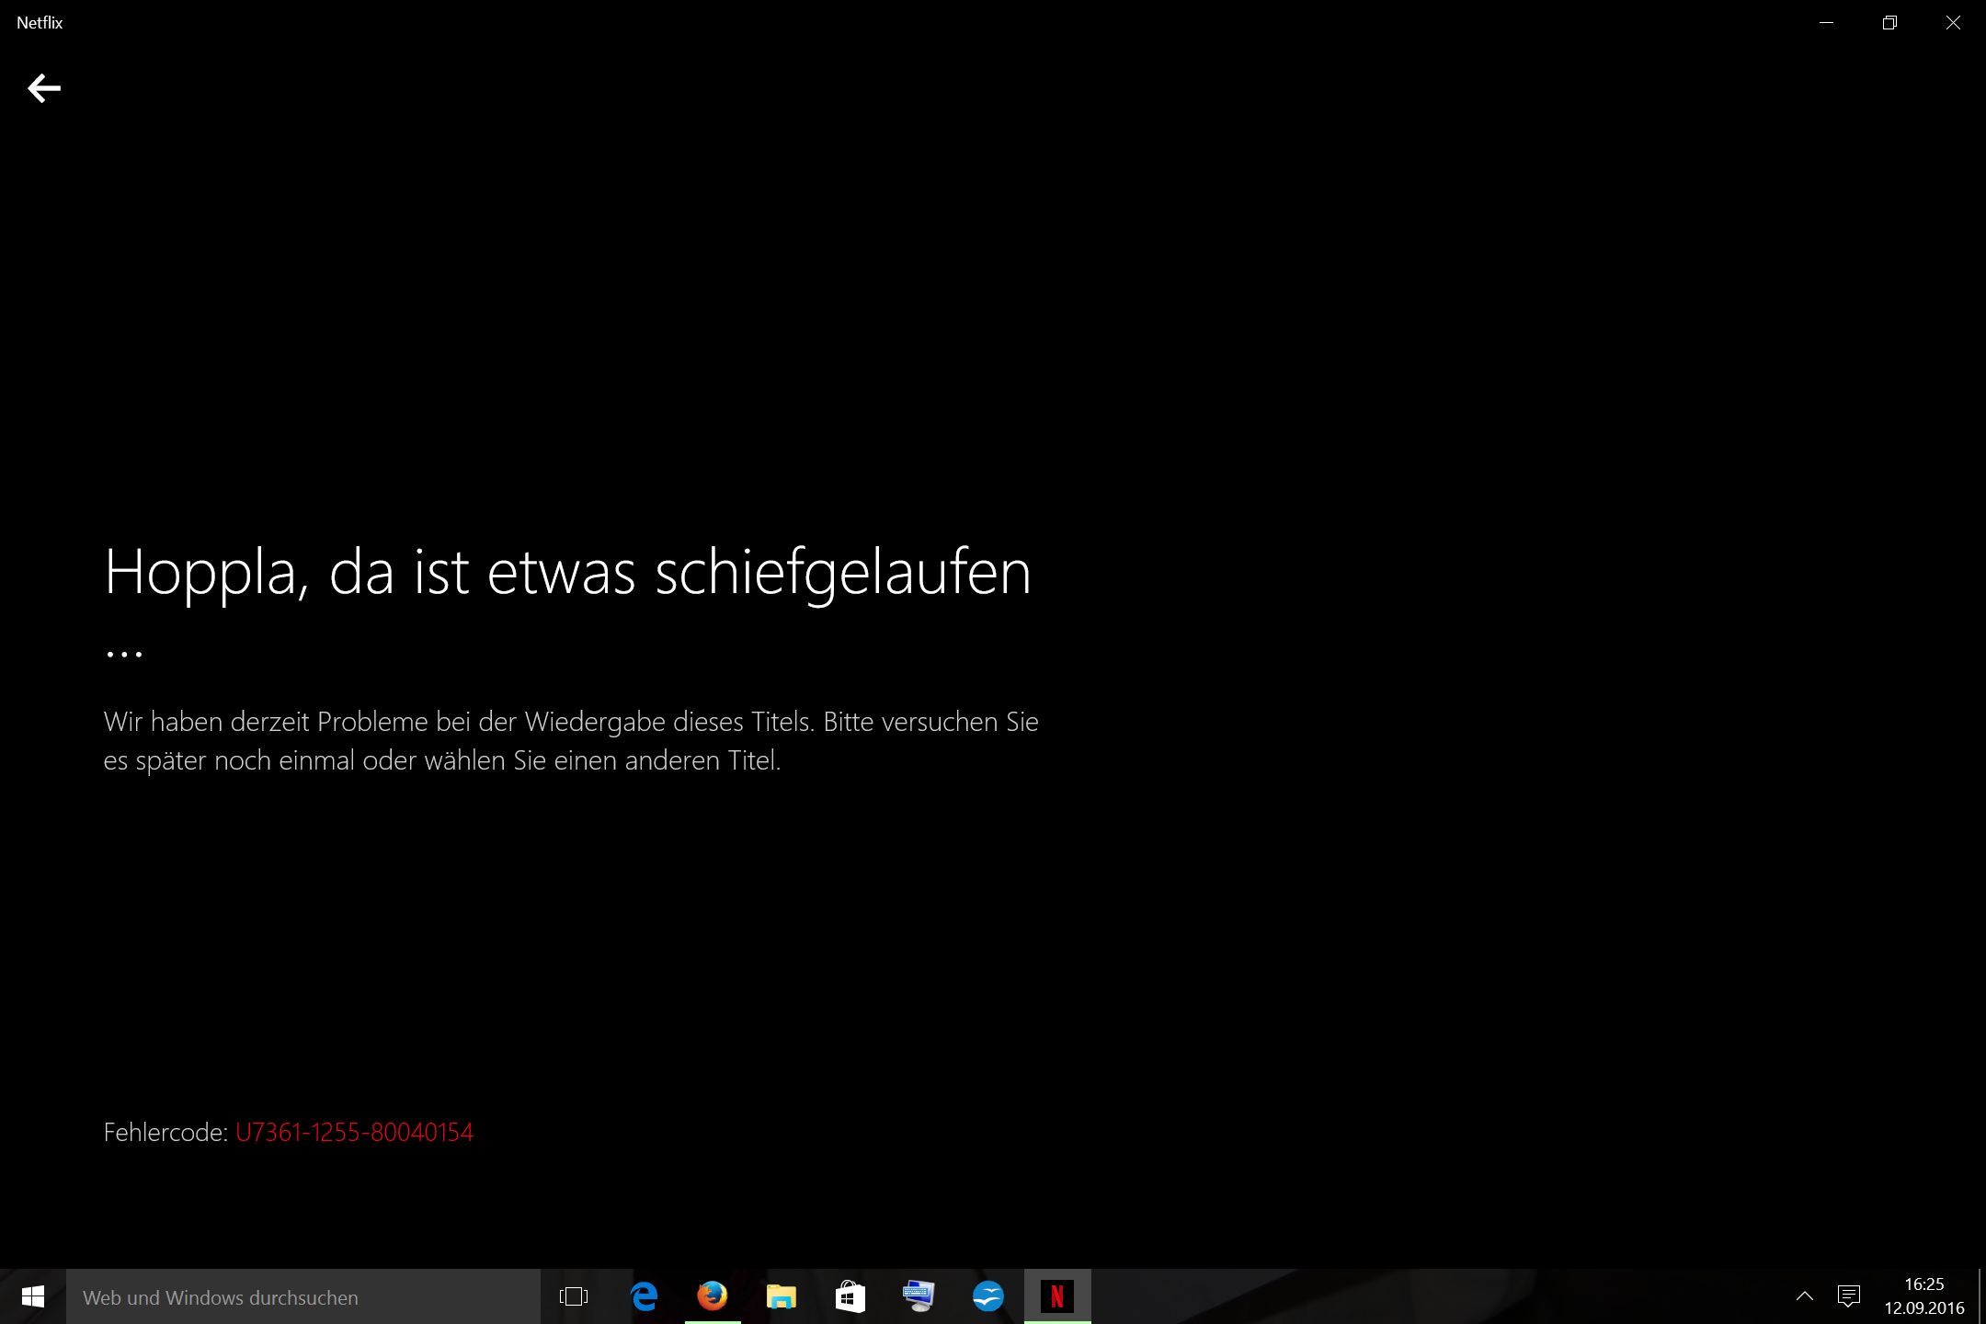
Task: Open the Action Center notifications
Action: coord(1849,1296)
